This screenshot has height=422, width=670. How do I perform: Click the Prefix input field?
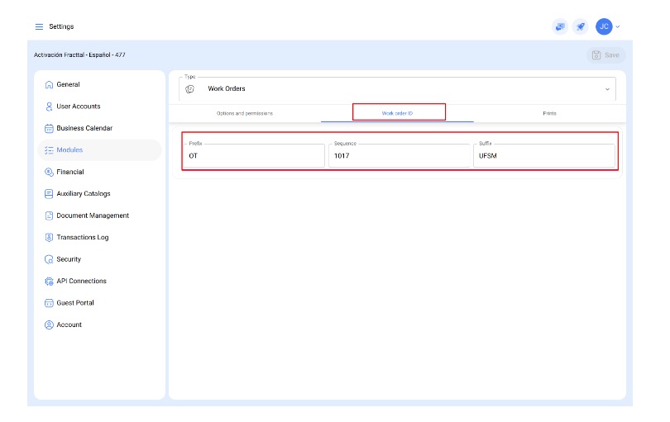coord(254,156)
